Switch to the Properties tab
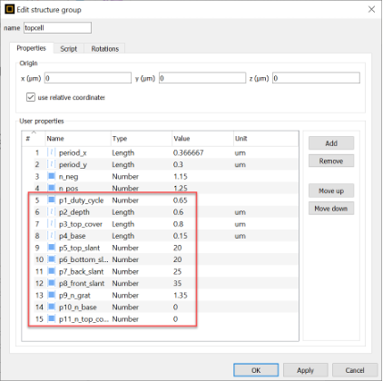 pos(32,48)
